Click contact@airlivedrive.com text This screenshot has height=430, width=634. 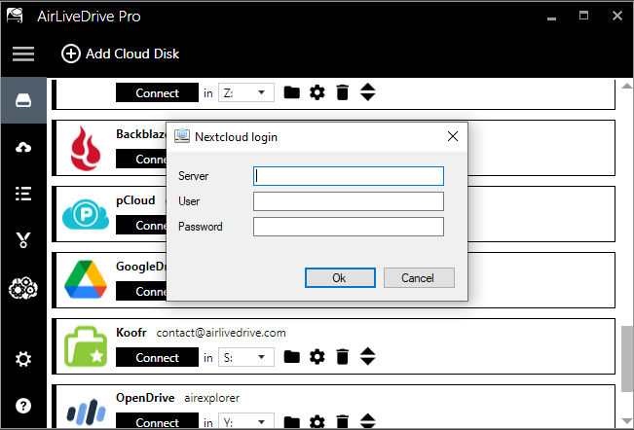point(221,333)
